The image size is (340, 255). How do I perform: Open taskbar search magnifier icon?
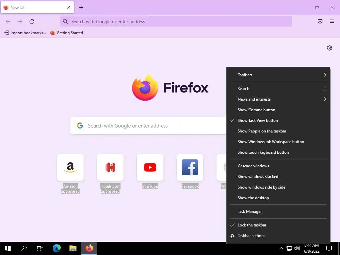click(x=24, y=248)
